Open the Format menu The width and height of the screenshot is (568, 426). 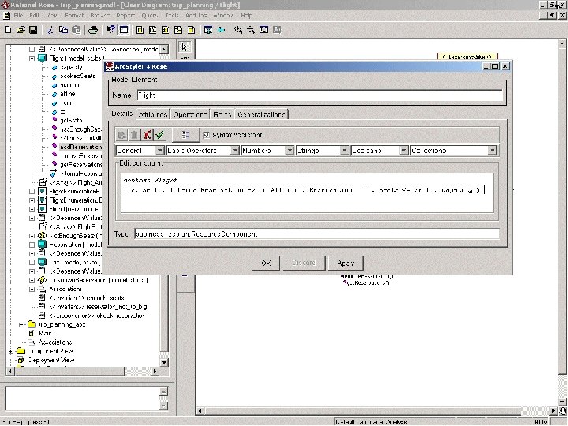[x=74, y=16]
